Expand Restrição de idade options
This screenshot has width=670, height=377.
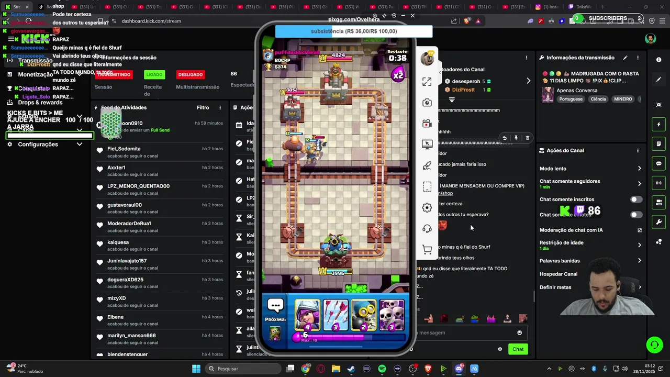639,245
